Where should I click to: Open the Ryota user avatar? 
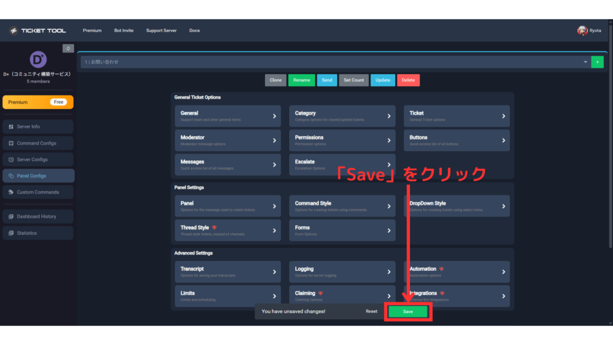[x=582, y=31]
